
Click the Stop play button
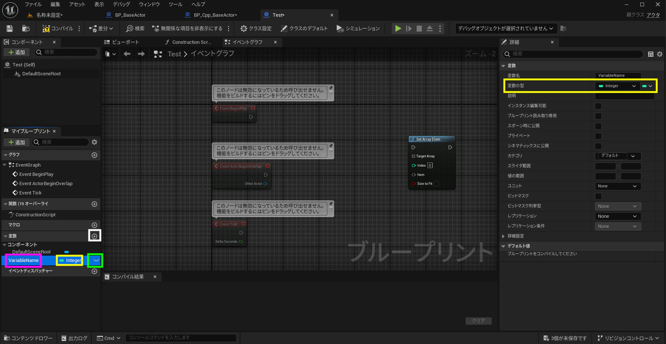(419, 29)
